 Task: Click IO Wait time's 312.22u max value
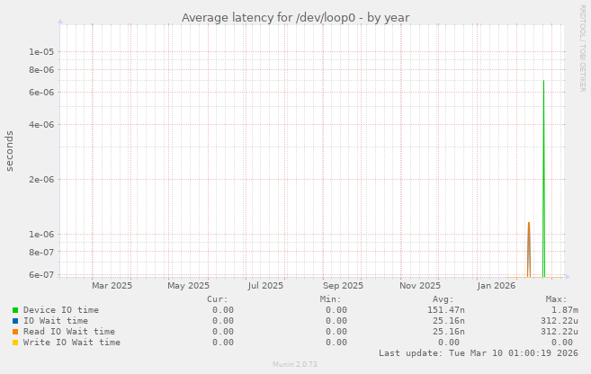560,321
